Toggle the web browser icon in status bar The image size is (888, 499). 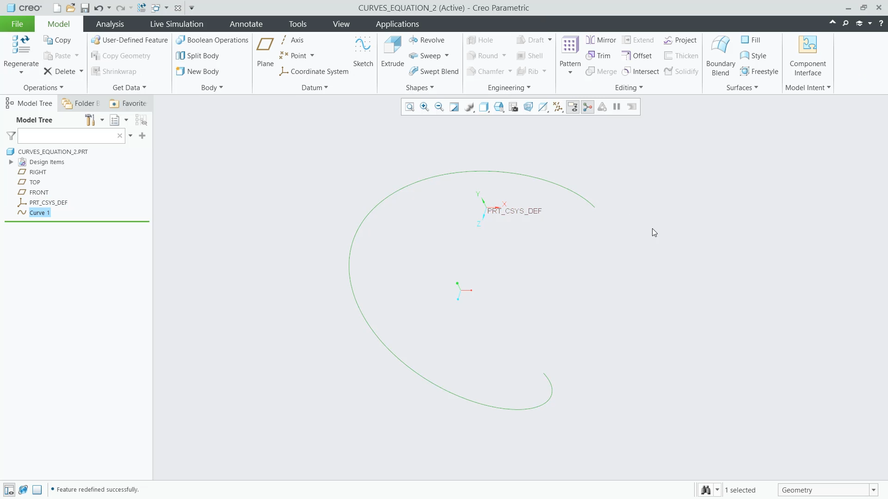pyautogui.click(x=23, y=490)
